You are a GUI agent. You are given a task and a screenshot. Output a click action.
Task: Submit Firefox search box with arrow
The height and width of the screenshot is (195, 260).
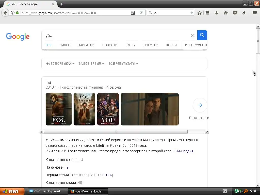(192, 13)
